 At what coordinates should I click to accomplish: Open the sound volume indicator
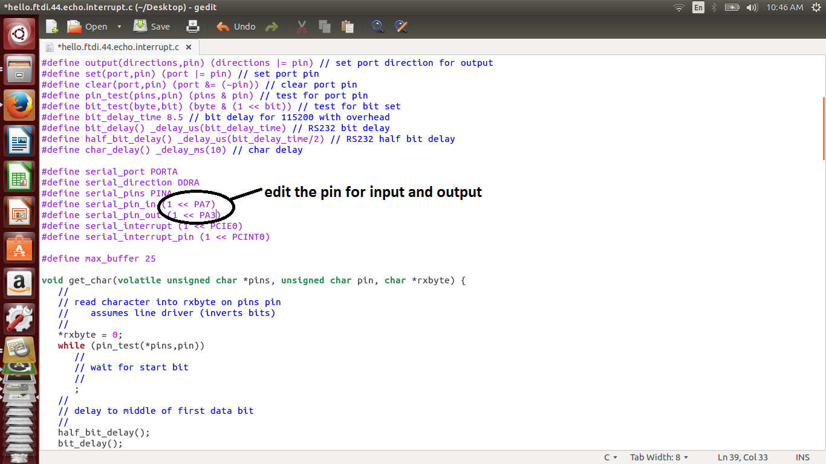(x=752, y=7)
